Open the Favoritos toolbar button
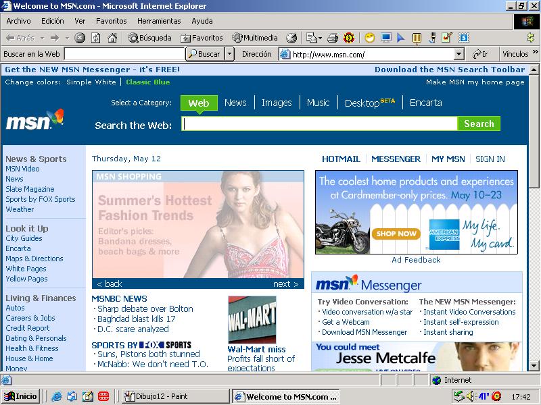Image resolution: width=541 pixels, height=405 pixels. coord(202,38)
